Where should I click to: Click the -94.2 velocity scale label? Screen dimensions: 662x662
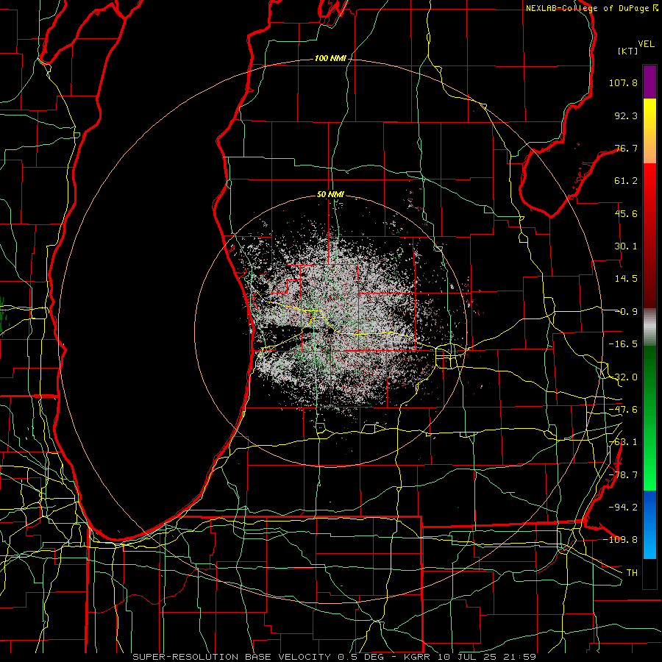coord(623,507)
